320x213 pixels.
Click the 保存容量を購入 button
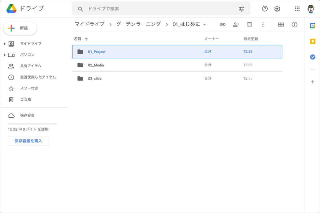click(x=28, y=141)
